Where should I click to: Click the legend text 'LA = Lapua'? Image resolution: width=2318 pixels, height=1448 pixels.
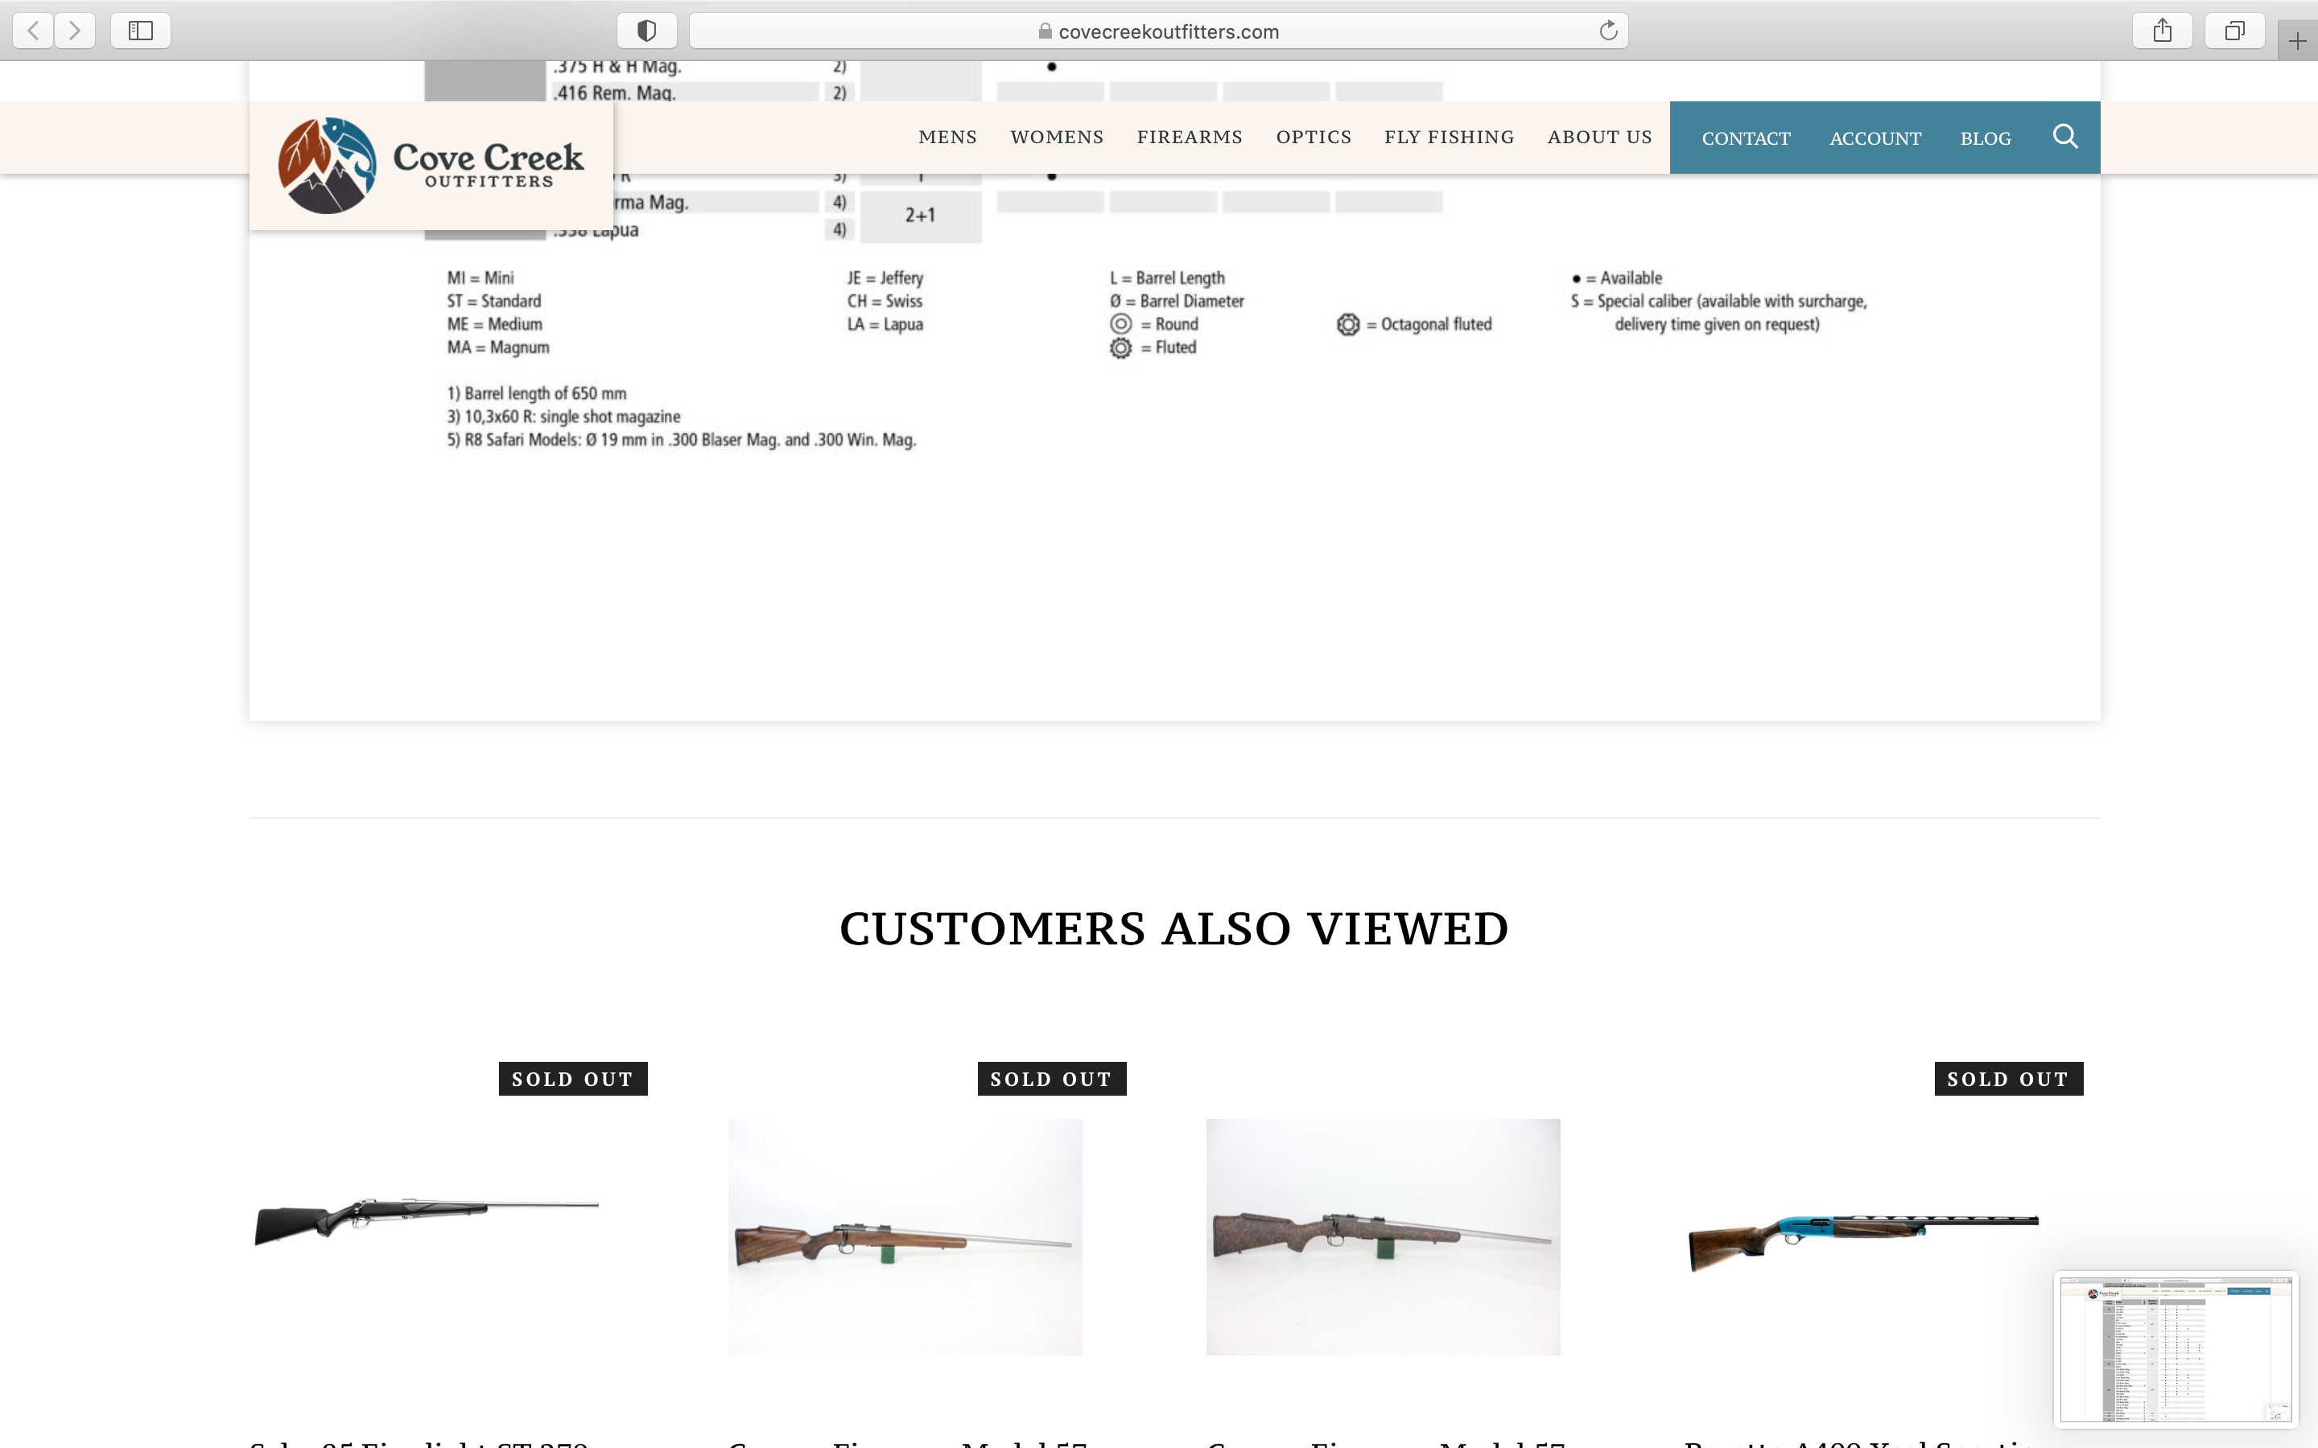coord(885,323)
